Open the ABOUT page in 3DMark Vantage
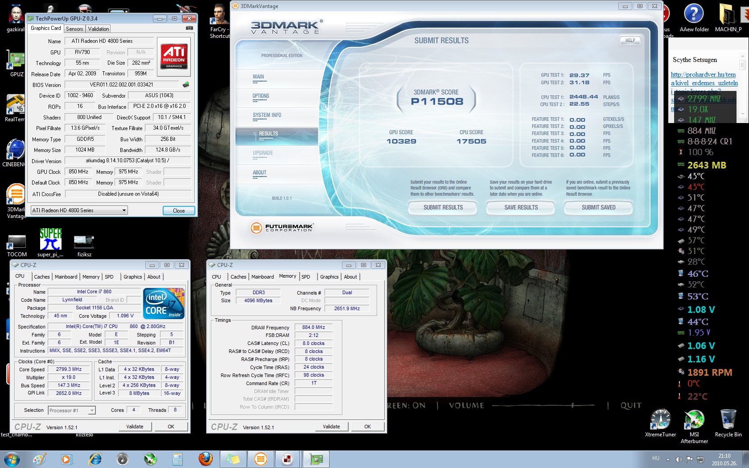This screenshot has width=749, height=468. click(259, 172)
